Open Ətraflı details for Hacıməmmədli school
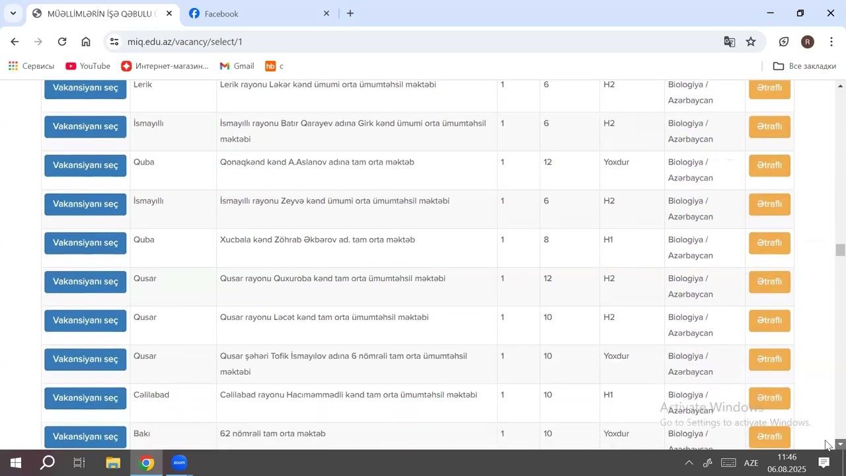Image resolution: width=846 pixels, height=476 pixels. (x=769, y=398)
